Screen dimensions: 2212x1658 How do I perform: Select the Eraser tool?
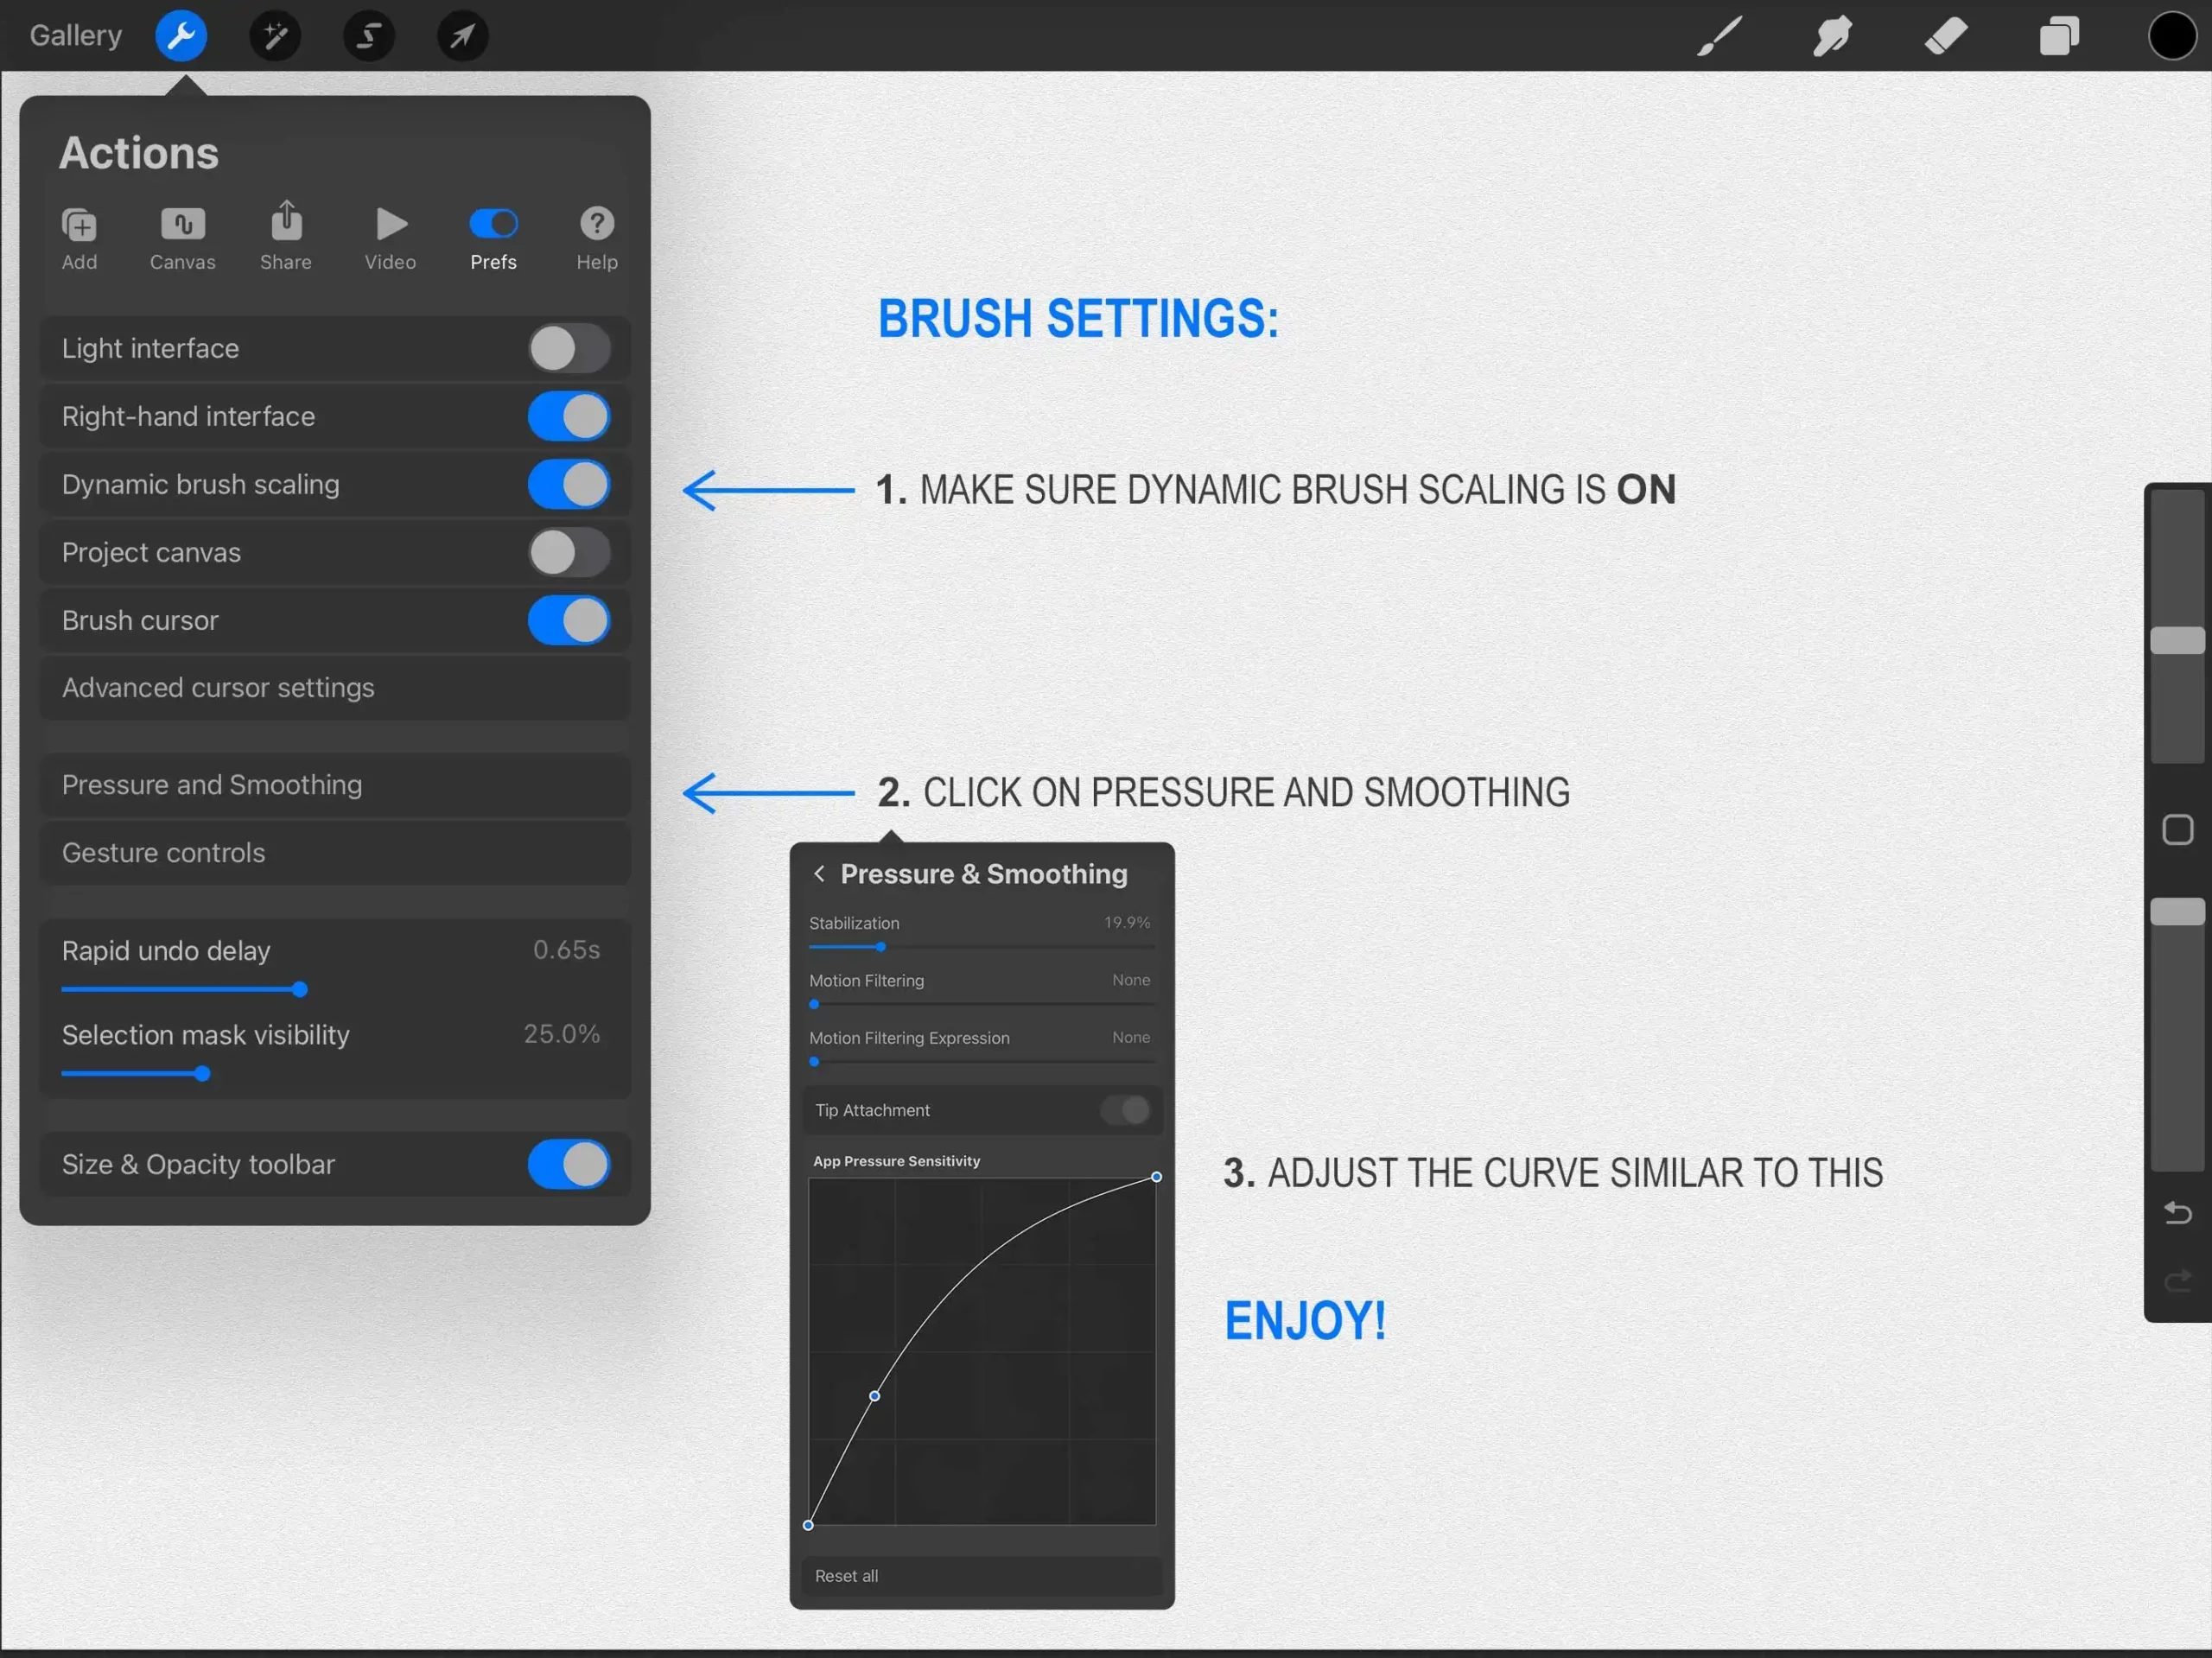1945,36
